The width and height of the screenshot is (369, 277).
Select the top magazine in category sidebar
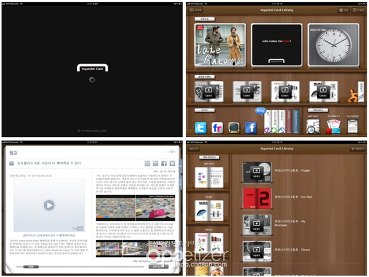pyautogui.click(x=209, y=178)
